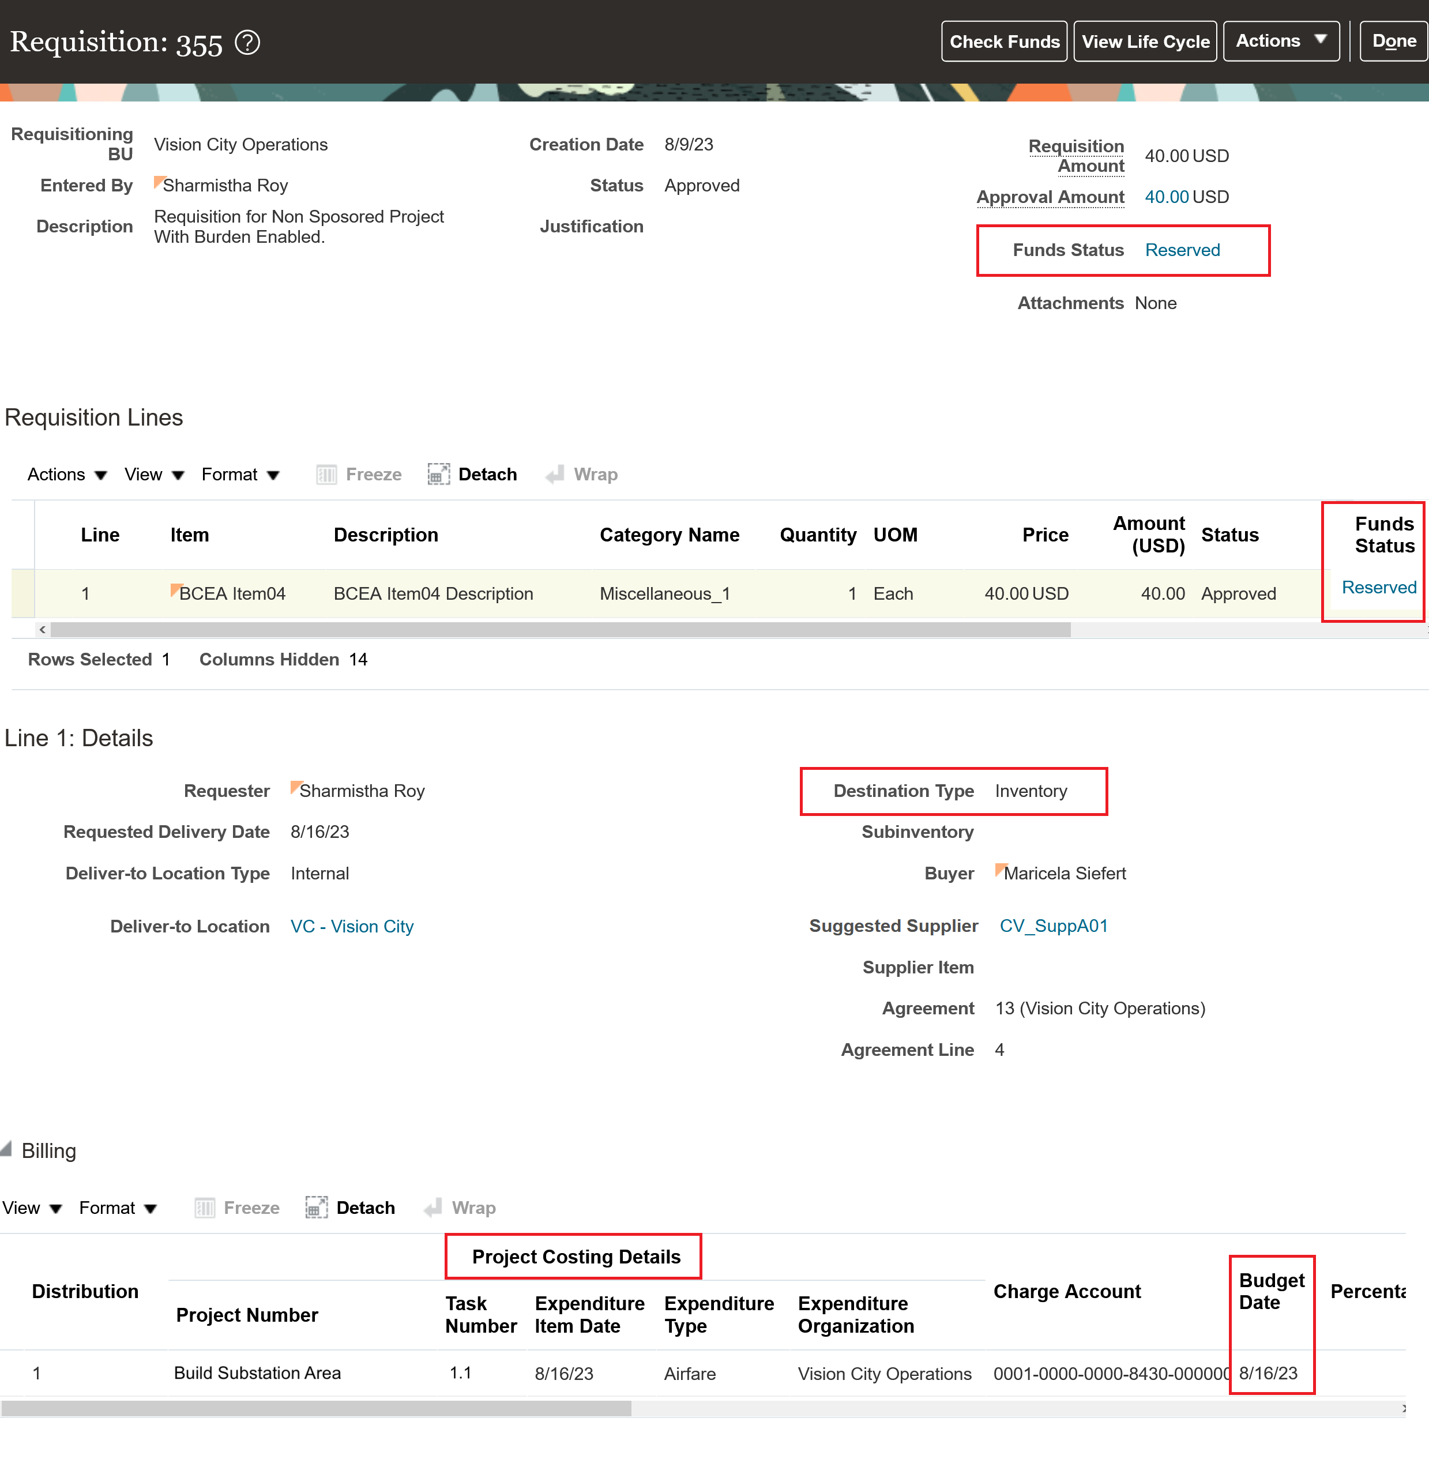Click the Reserved funds status link in header
The height and width of the screenshot is (1463, 1429).
1182,250
